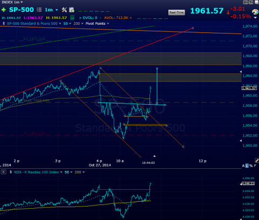This screenshot has width=259, height=220.
Task: Open the chart tools wrench icon
Action: 64,10
